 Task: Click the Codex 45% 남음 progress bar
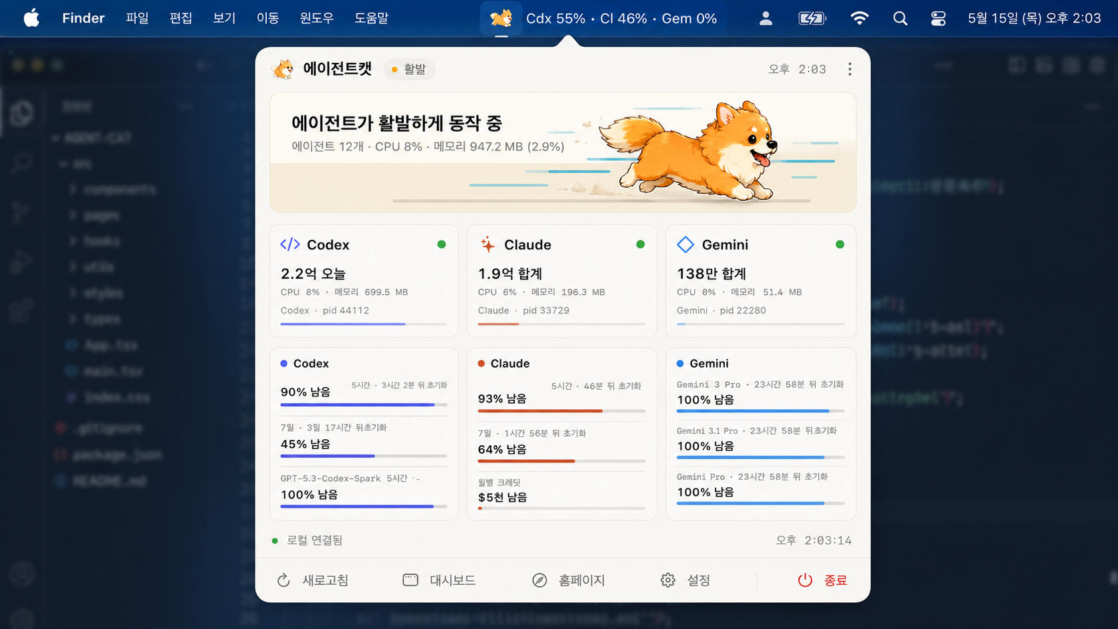[x=364, y=456]
